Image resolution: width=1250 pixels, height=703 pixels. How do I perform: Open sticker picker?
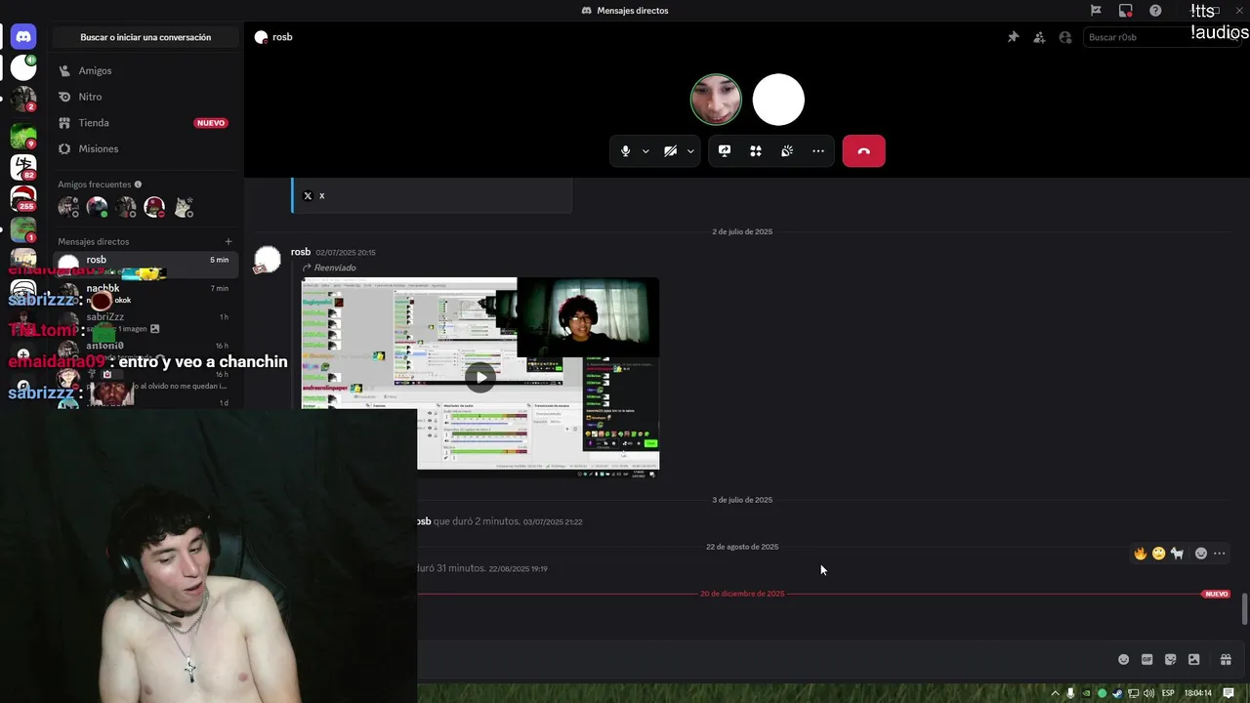point(1171,660)
